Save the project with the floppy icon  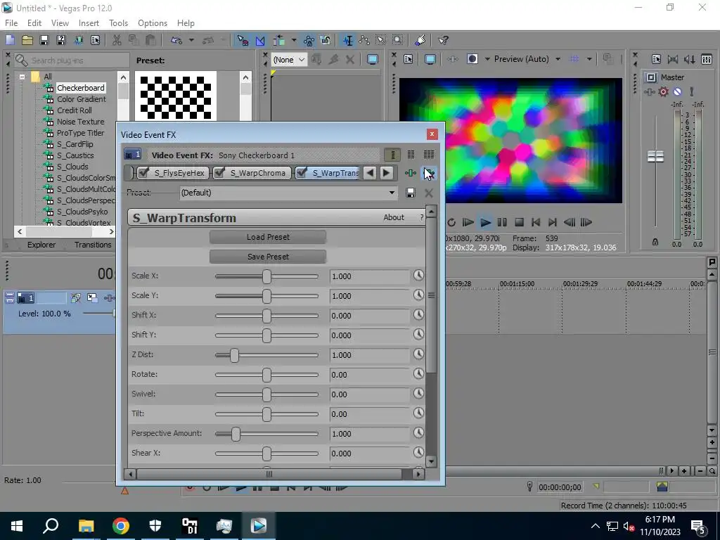(x=44, y=40)
